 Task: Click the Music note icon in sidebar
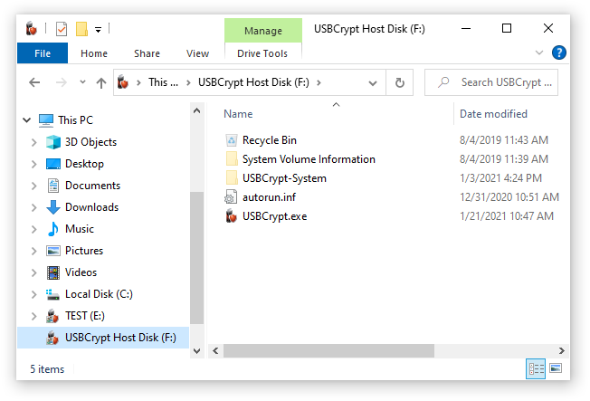(53, 228)
